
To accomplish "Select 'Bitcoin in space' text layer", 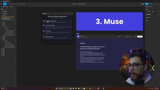I will [x=8, y=43].
